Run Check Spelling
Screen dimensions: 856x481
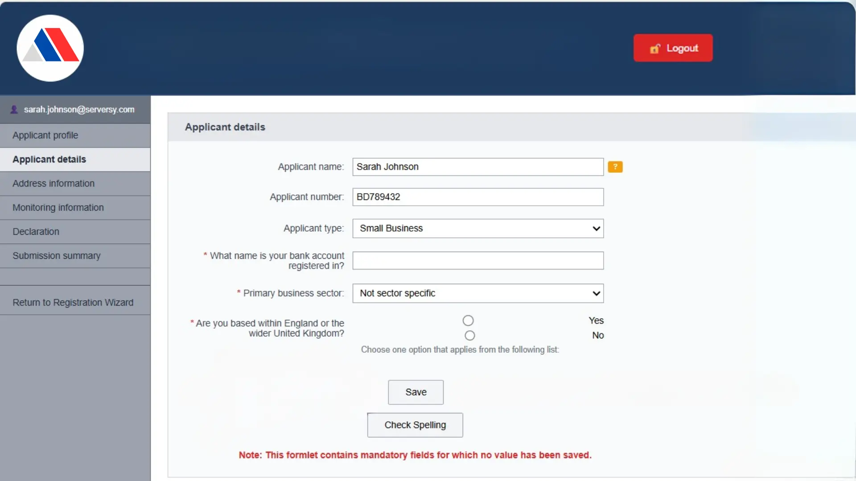point(415,425)
